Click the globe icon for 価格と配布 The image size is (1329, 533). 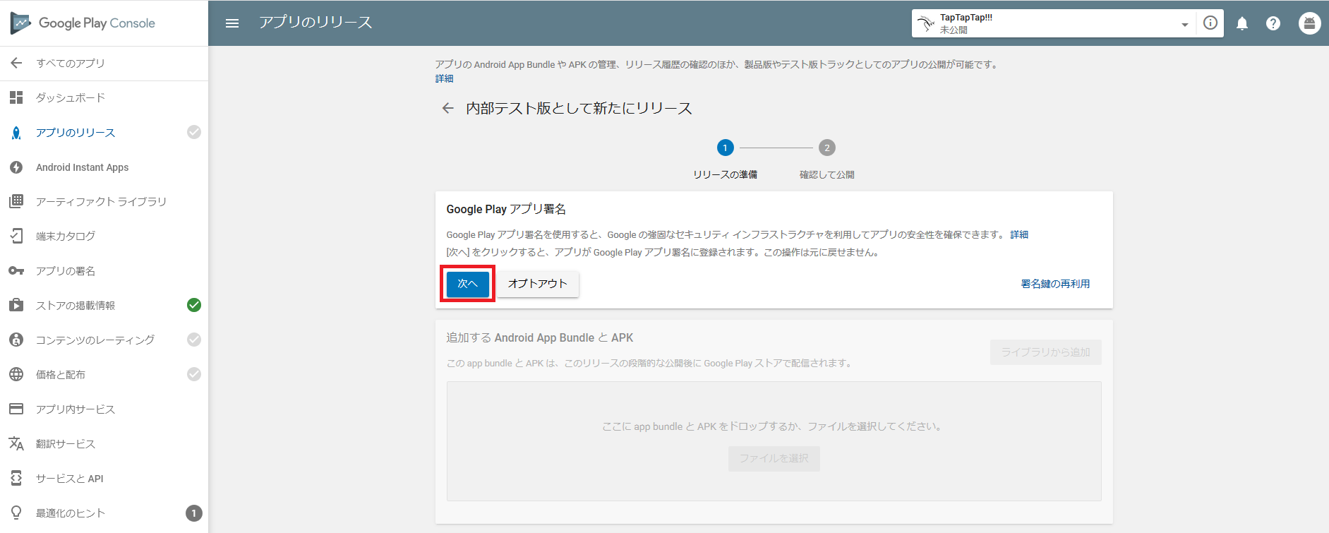click(x=16, y=374)
